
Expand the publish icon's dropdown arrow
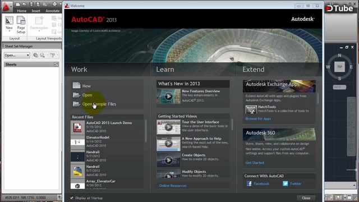(x=47, y=55)
